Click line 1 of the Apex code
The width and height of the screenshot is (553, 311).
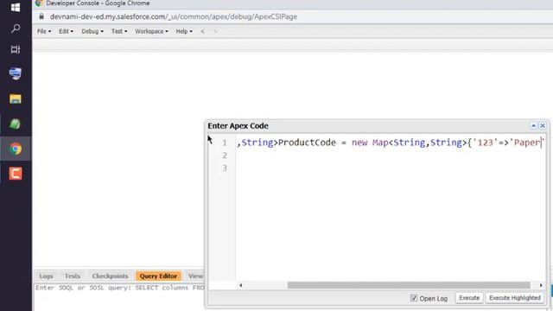click(x=391, y=143)
